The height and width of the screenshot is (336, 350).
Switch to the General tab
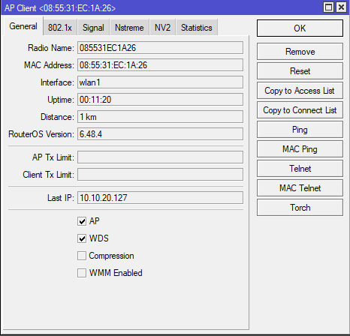coord(23,26)
